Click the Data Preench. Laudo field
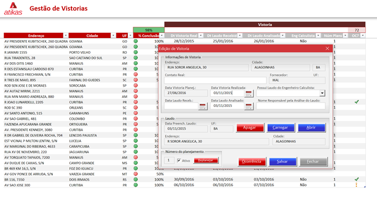Screen dimensions: 377x202 click(x=186, y=129)
